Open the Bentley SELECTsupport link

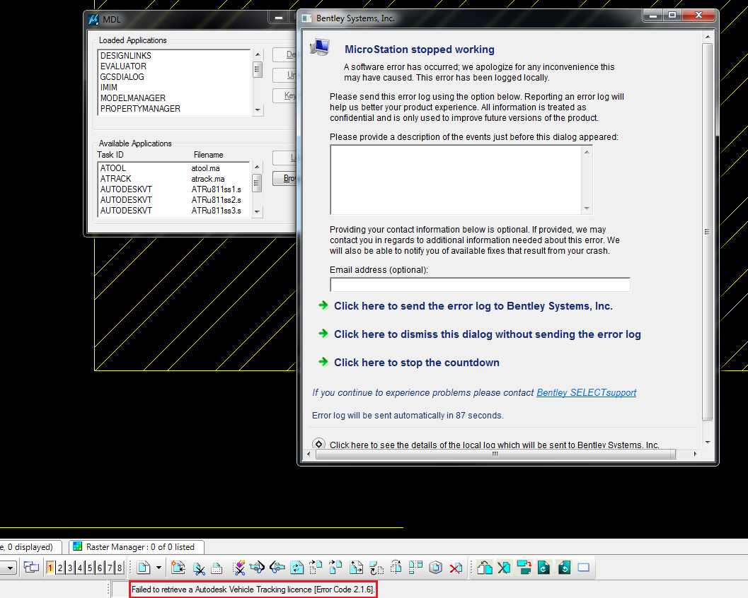(x=586, y=392)
